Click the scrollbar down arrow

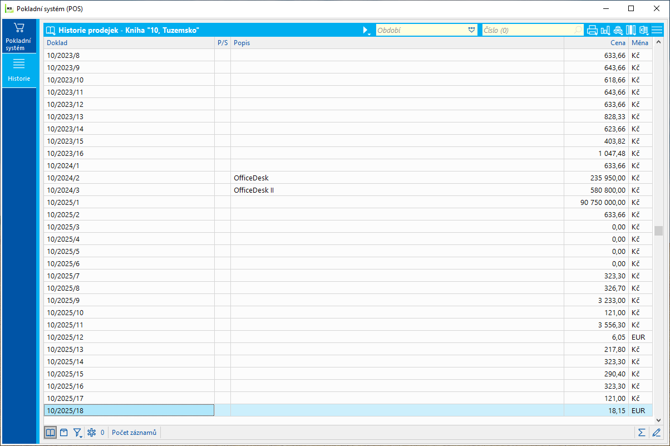coord(658,420)
